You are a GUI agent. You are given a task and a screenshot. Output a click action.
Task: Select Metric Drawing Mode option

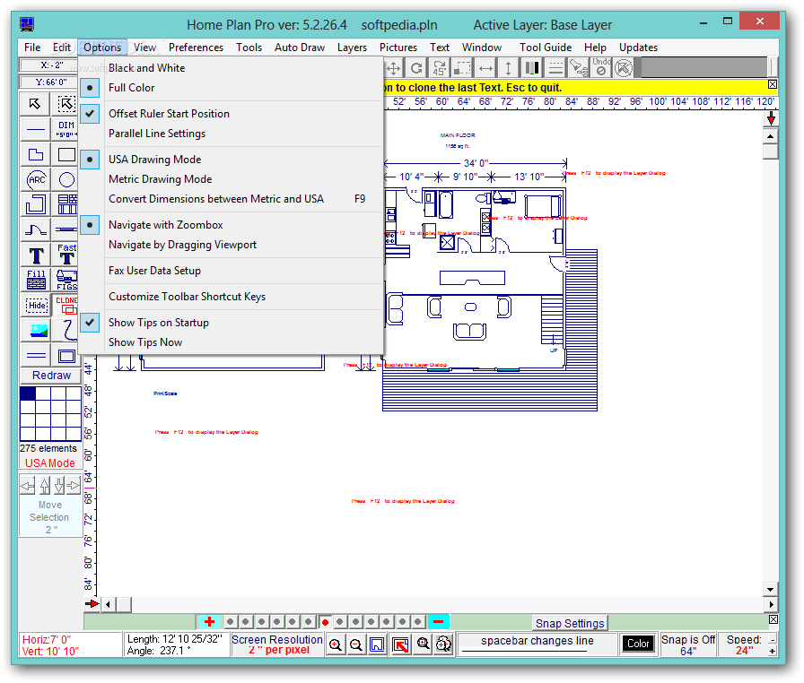[x=160, y=179]
